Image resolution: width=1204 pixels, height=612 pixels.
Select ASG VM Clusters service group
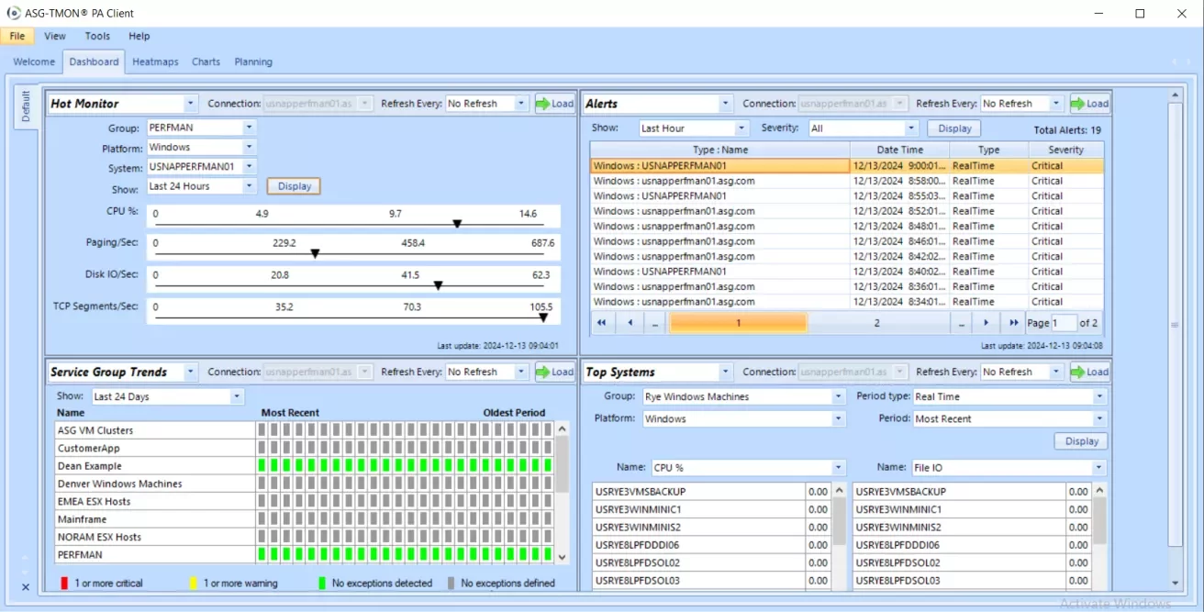(x=95, y=430)
